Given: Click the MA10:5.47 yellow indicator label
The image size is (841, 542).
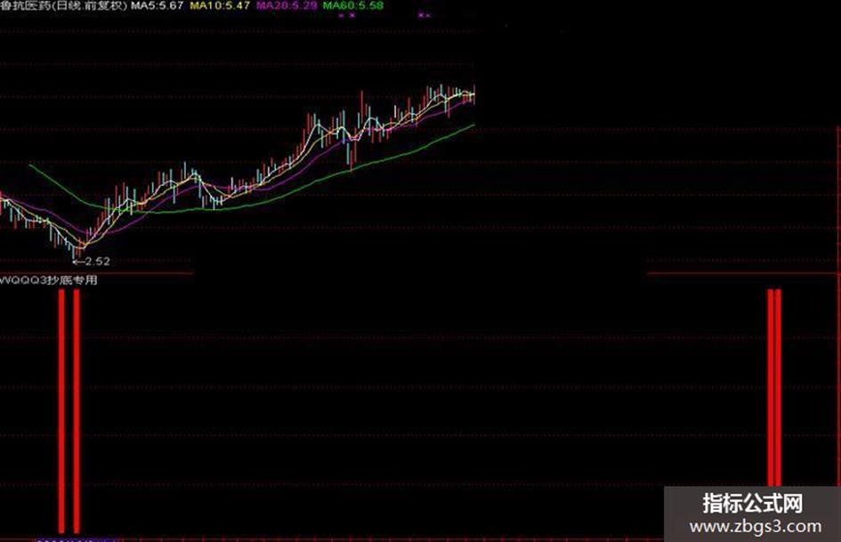Looking at the screenshot, I should [220, 5].
